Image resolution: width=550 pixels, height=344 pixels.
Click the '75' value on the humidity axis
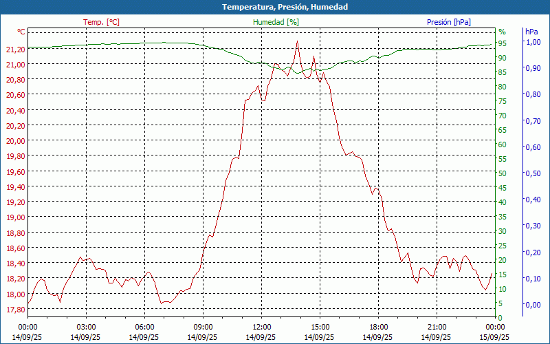pyautogui.click(x=503, y=101)
